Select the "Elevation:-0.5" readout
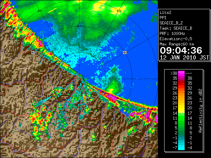This screenshot has width=211, height=158. 176,39
